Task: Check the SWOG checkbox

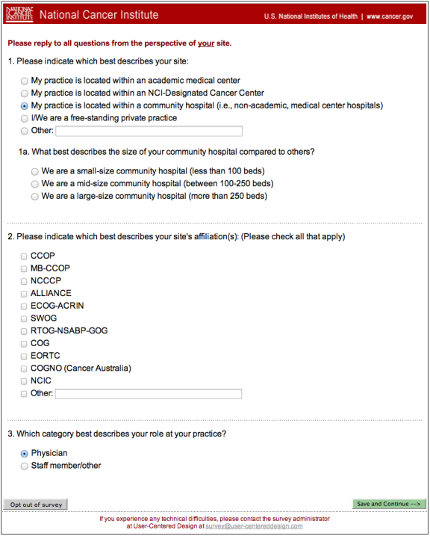Action: (x=24, y=319)
